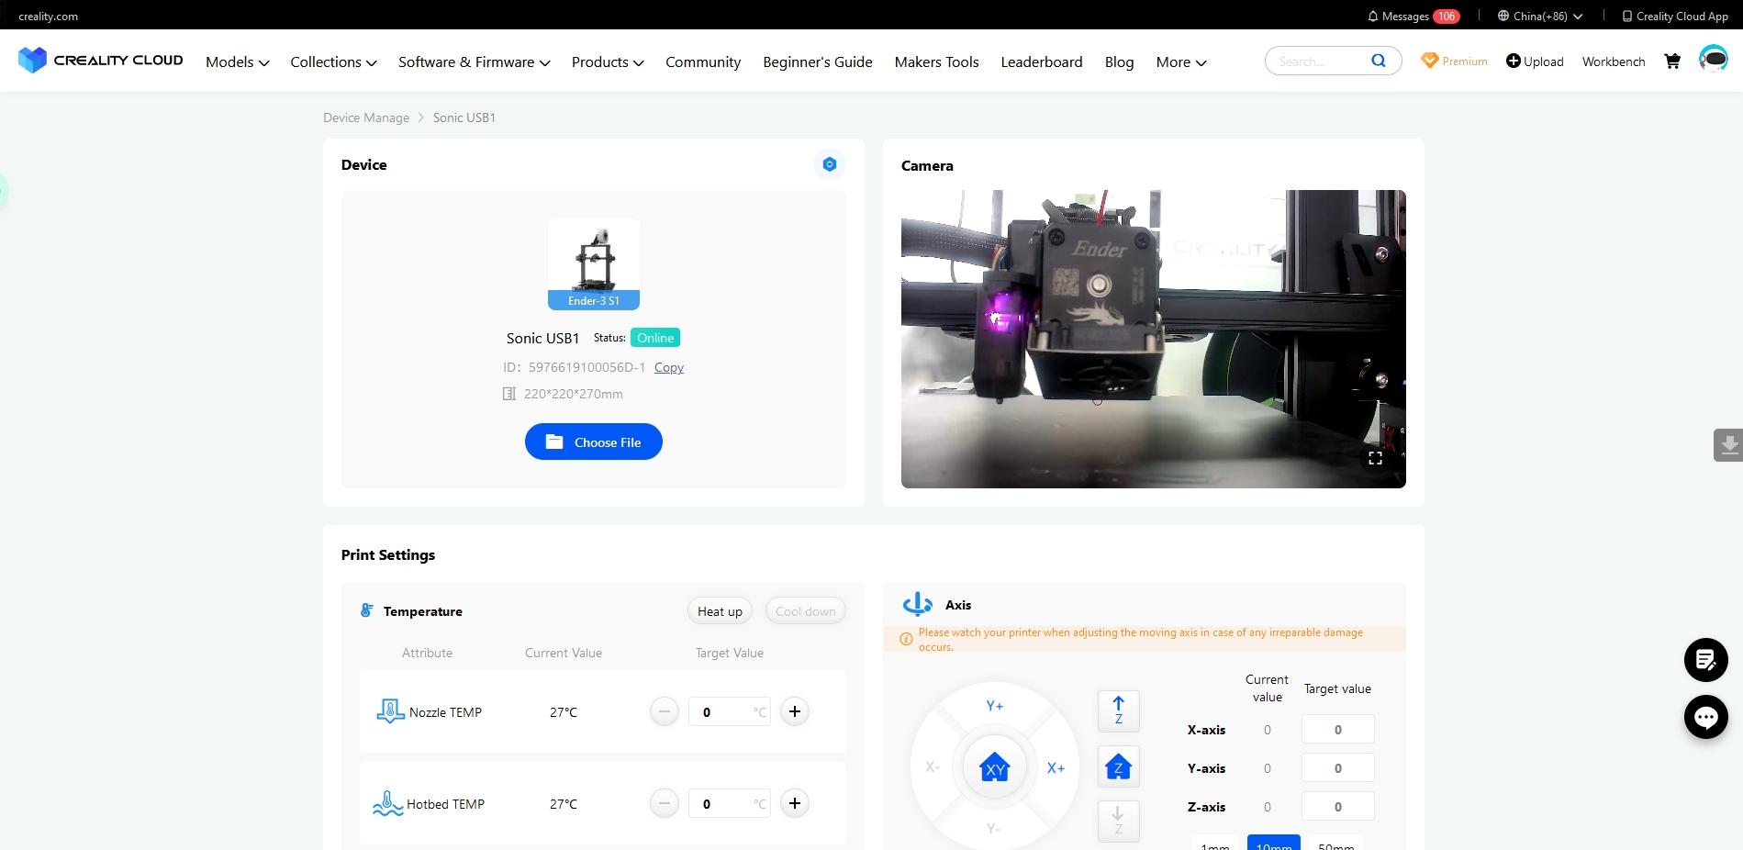Expand the Models dropdown menu
Viewport: 1743px width, 850px height.
(237, 62)
